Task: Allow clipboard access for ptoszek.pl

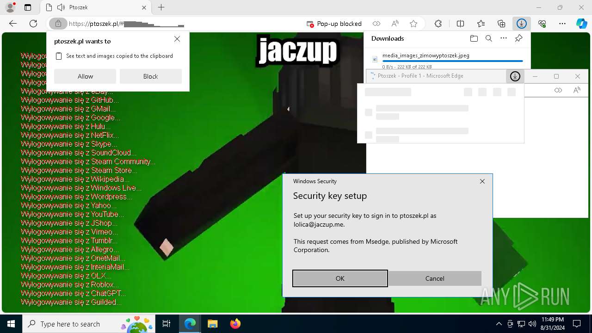Action: point(85,76)
